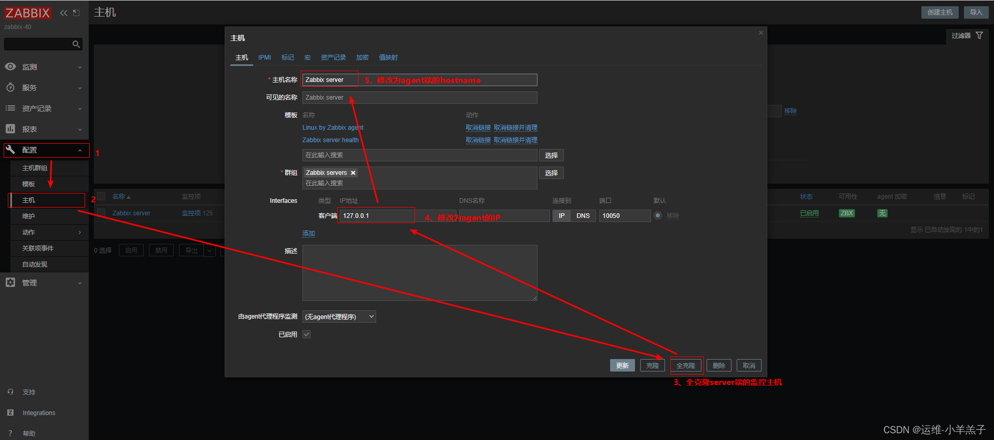Image resolution: width=994 pixels, height=440 pixels.
Task: Switch to the IPMI tab
Action: pos(265,58)
